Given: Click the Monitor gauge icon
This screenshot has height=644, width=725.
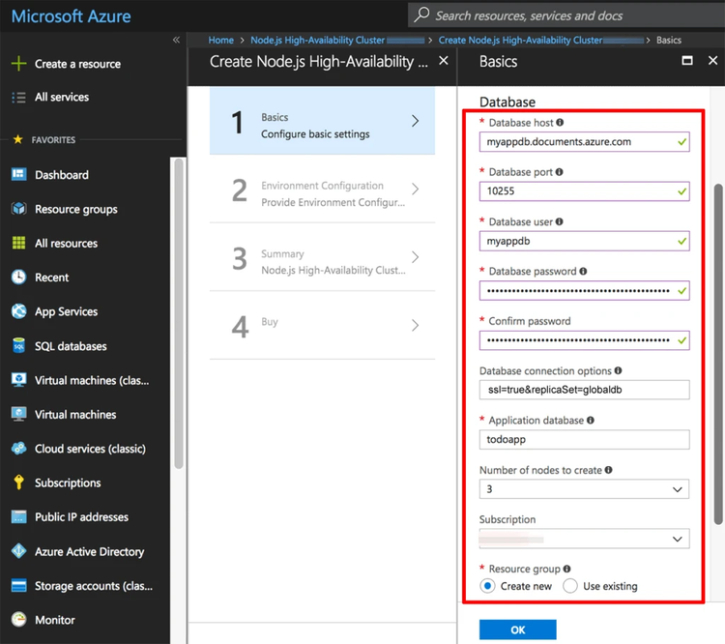Looking at the screenshot, I should pyautogui.click(x=18, y=620).
